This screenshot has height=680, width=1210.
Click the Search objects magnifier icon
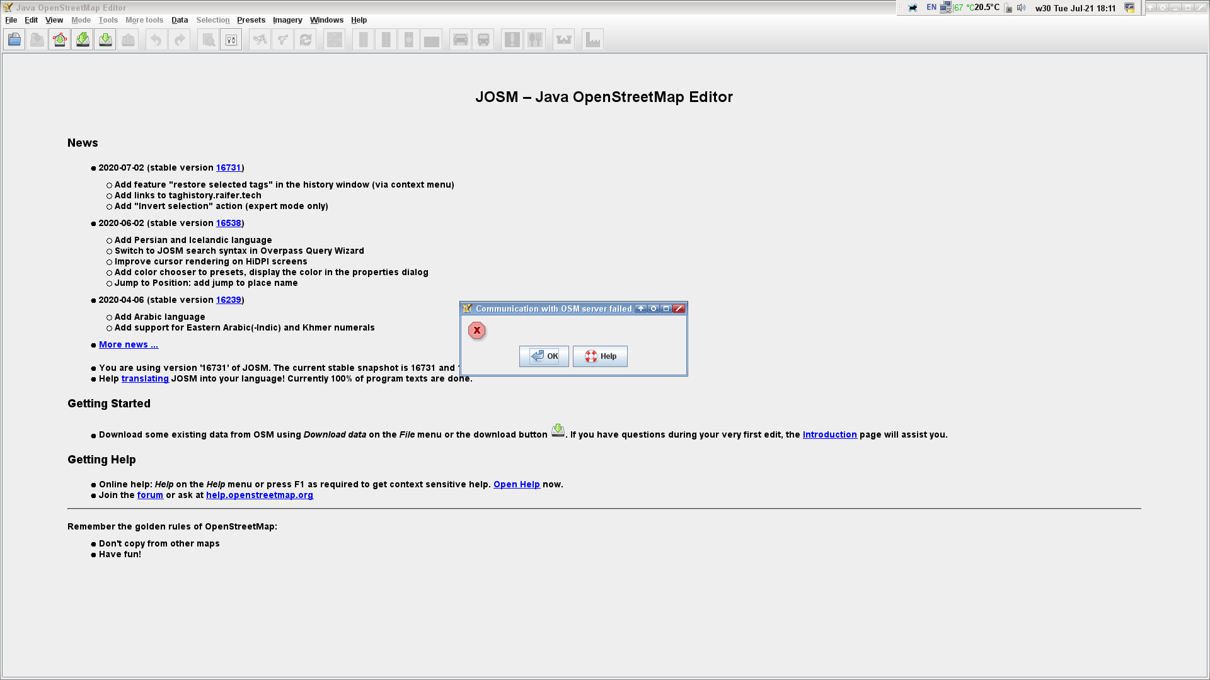point(208,40)
